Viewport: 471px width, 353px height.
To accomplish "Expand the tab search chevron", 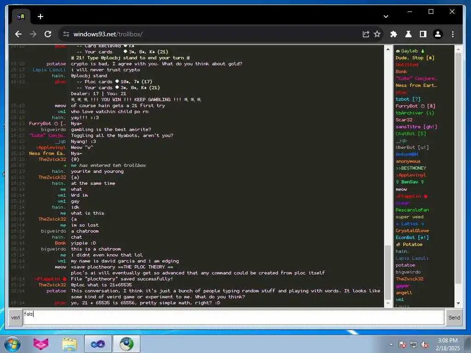I will click(386, 17).
